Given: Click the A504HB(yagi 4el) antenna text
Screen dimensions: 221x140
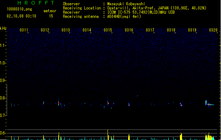Looking at the screenshot, I should (x=124, y=16).
